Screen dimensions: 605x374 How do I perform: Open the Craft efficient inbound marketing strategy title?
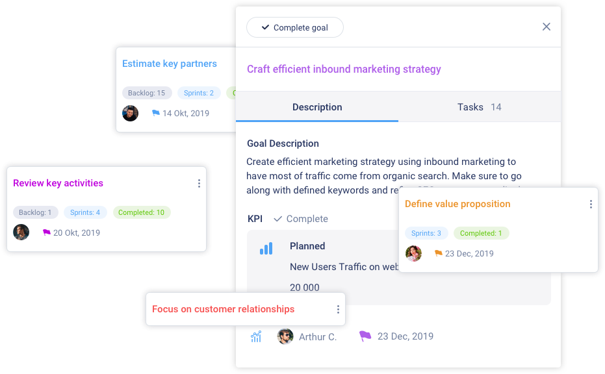[x=344, y=69]
